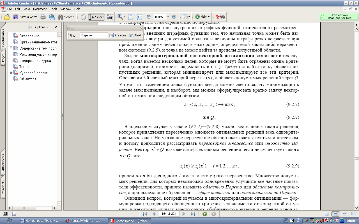359x224 pixels.
Task: Open Мои вопросы taskbar window
Action: (41, 221)
